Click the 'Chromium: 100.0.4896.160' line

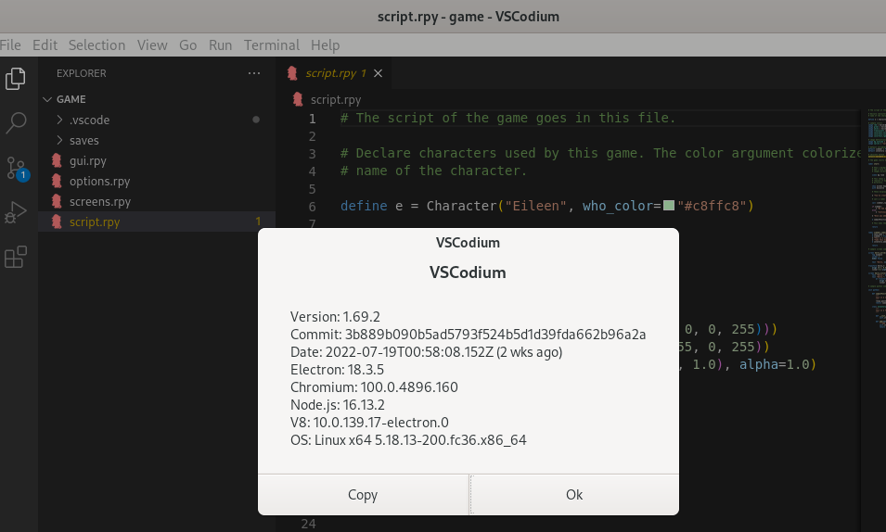[374, 387]
